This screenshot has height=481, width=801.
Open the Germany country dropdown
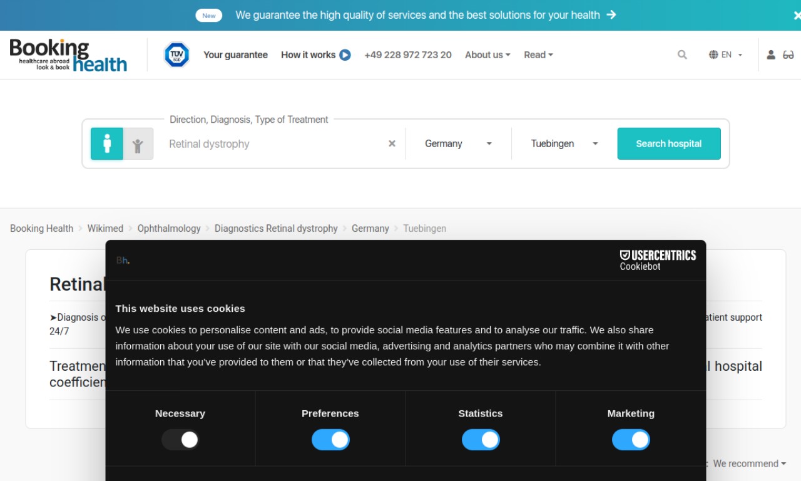pos(458,143)
